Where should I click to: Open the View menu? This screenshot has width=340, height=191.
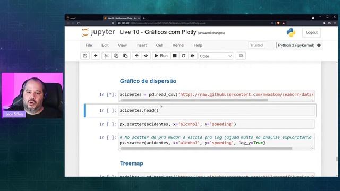point(122,45)
